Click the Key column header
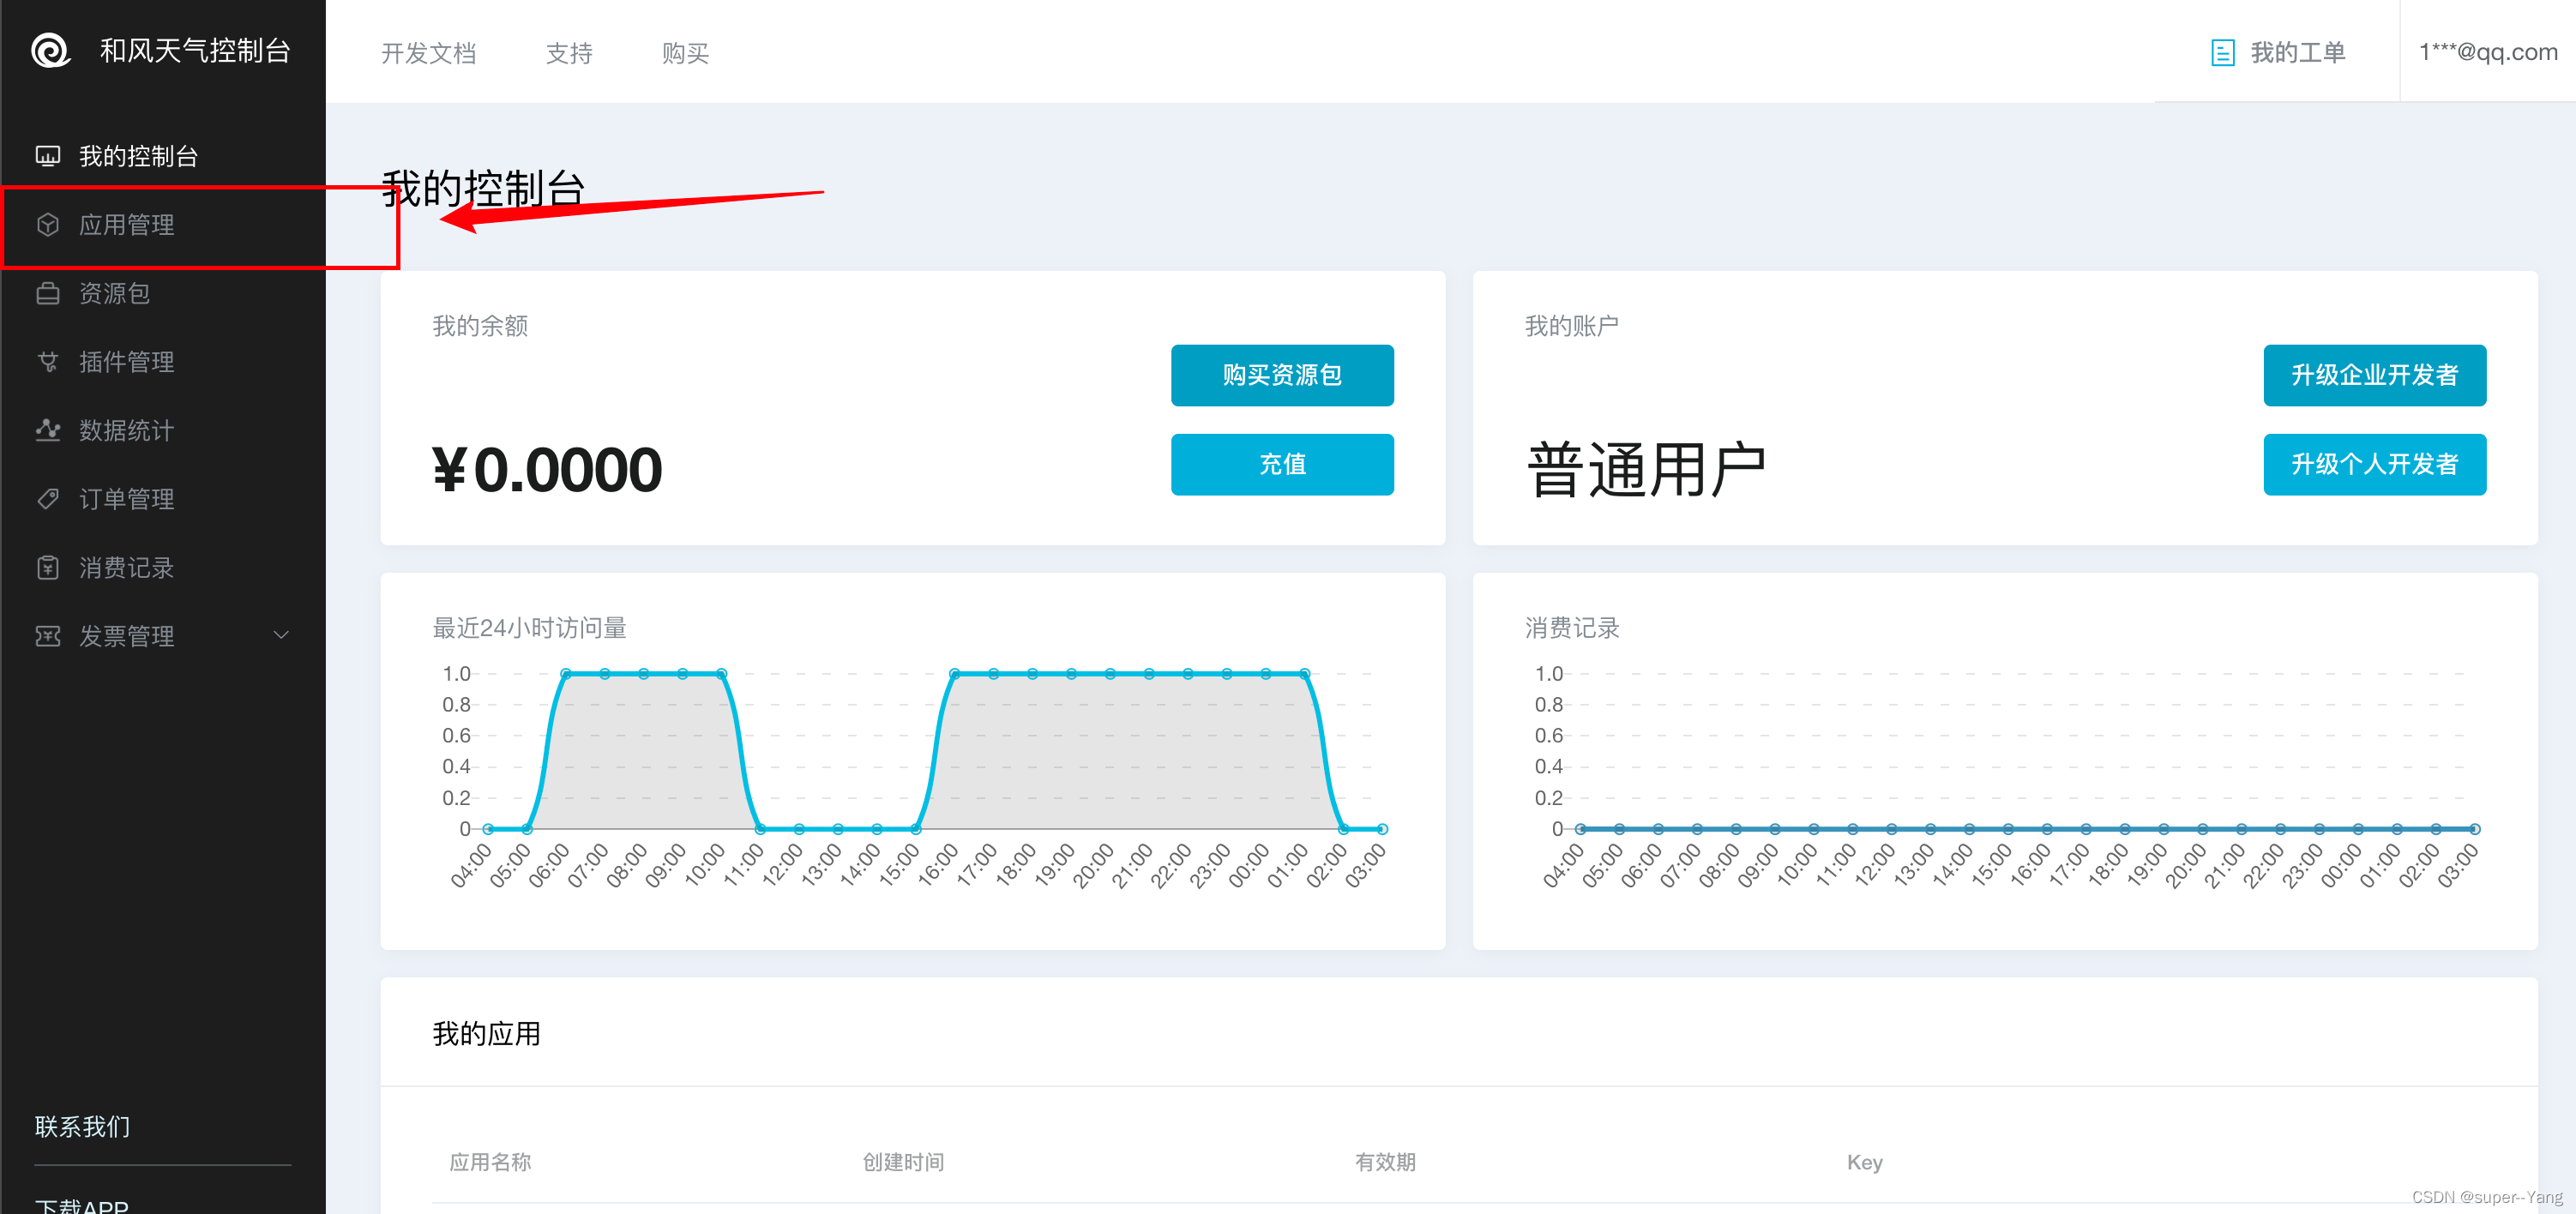The height and width of the screenshot is (1214, 2576). pyautogui.click(x=1864, y=1162)
